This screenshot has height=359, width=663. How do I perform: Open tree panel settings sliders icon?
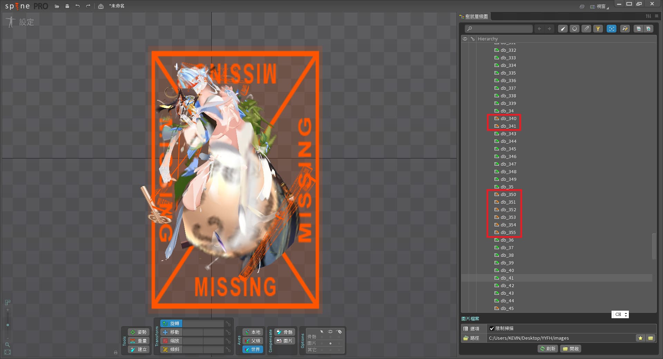click(x=648, y=16)
